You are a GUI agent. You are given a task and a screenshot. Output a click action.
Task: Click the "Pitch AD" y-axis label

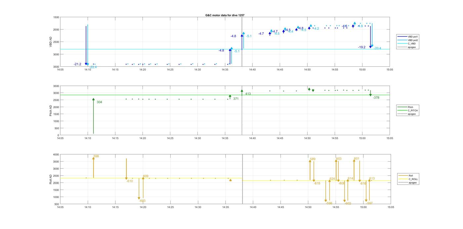(51, 111)
